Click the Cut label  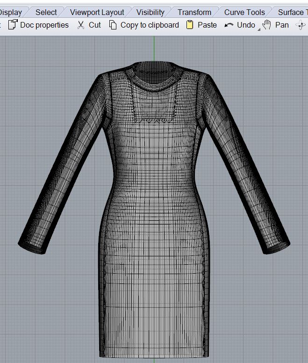(x=94, y=25)
